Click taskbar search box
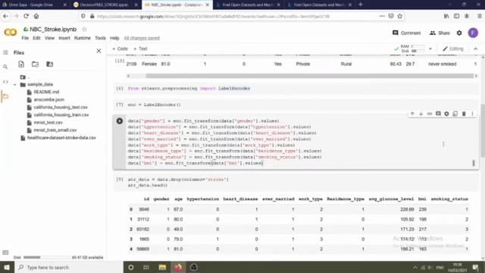This screenshot has width=485, height=273. coord(69,267)
